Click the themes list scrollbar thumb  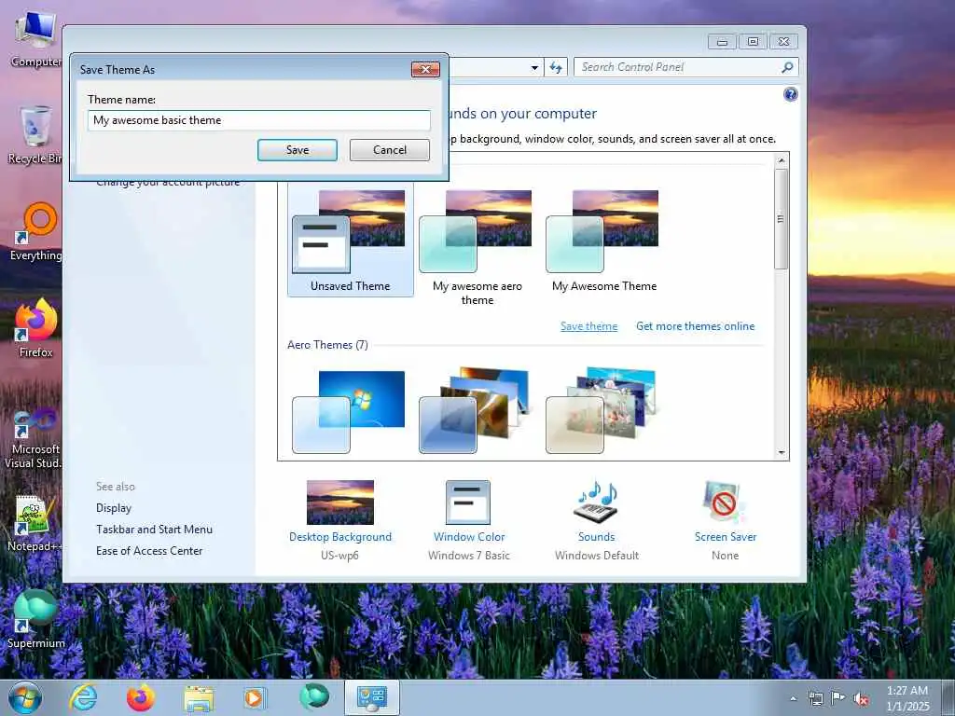click(782, 218)
